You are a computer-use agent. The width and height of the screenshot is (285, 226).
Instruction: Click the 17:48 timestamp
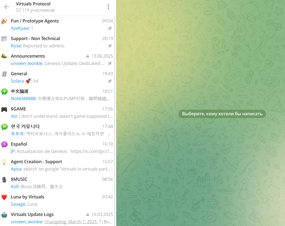(x=108, y=126)
